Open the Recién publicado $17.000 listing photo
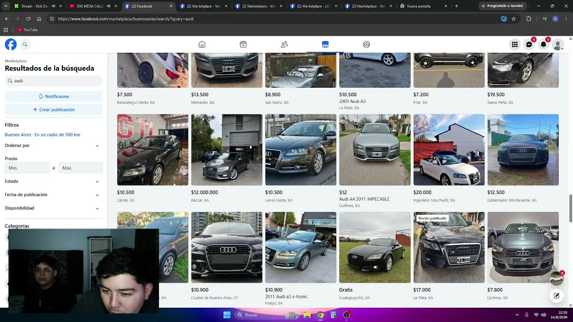573x322 pixels. (449, 247)
